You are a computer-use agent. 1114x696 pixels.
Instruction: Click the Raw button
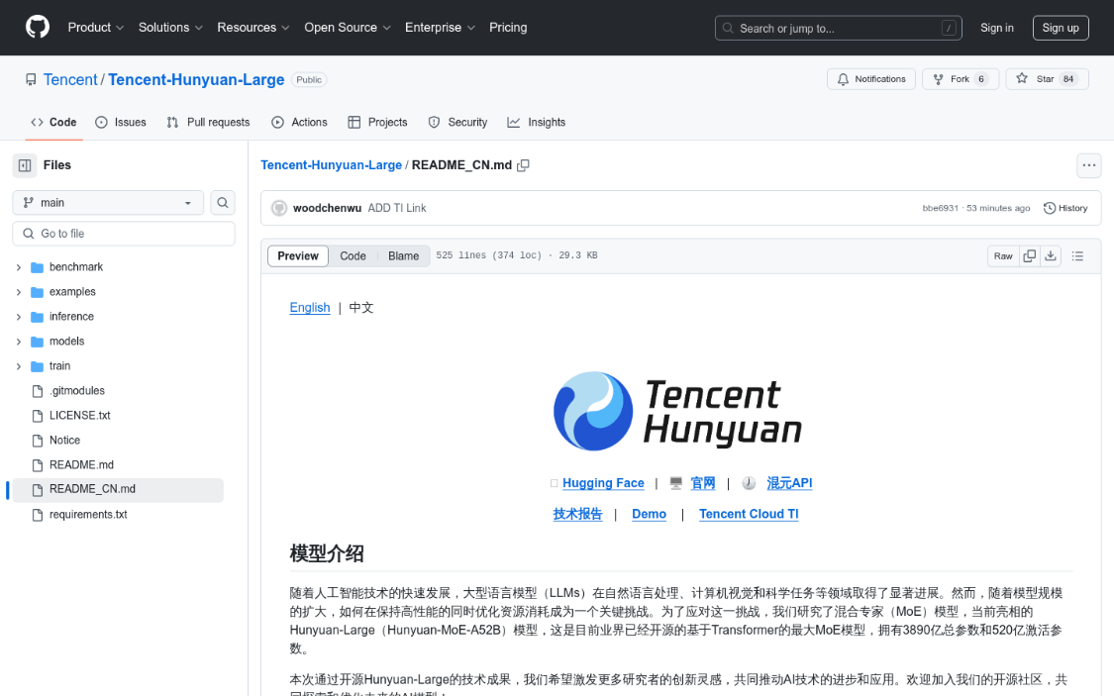click(1002, 255)
